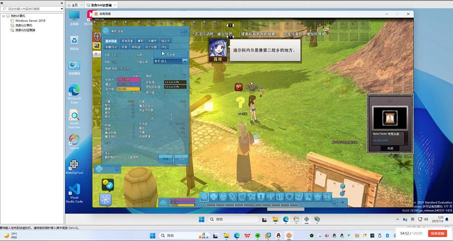The image size is (453, 241).
Task: Open Edge browser in the VM taskbar
Action: click(x=286, y=219)
